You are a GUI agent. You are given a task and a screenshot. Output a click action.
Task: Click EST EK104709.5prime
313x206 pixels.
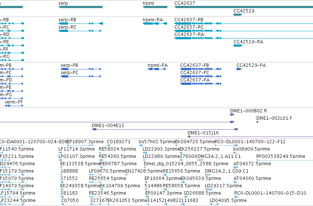pyautogui.click(x=102, y=190)
